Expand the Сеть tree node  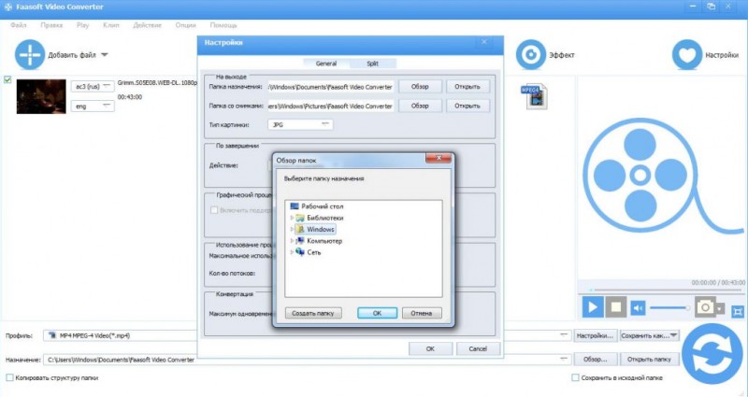pyautogui.click(x=292, y=252)
